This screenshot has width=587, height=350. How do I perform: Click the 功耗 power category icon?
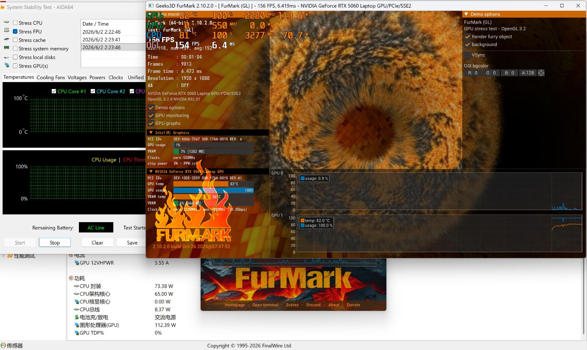71,278
